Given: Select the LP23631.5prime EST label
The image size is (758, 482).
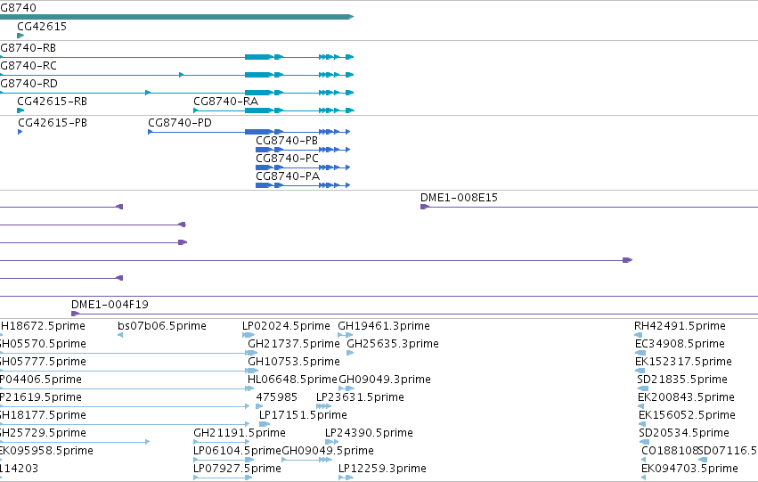Looking at the screenshot, I should [360, 397].
